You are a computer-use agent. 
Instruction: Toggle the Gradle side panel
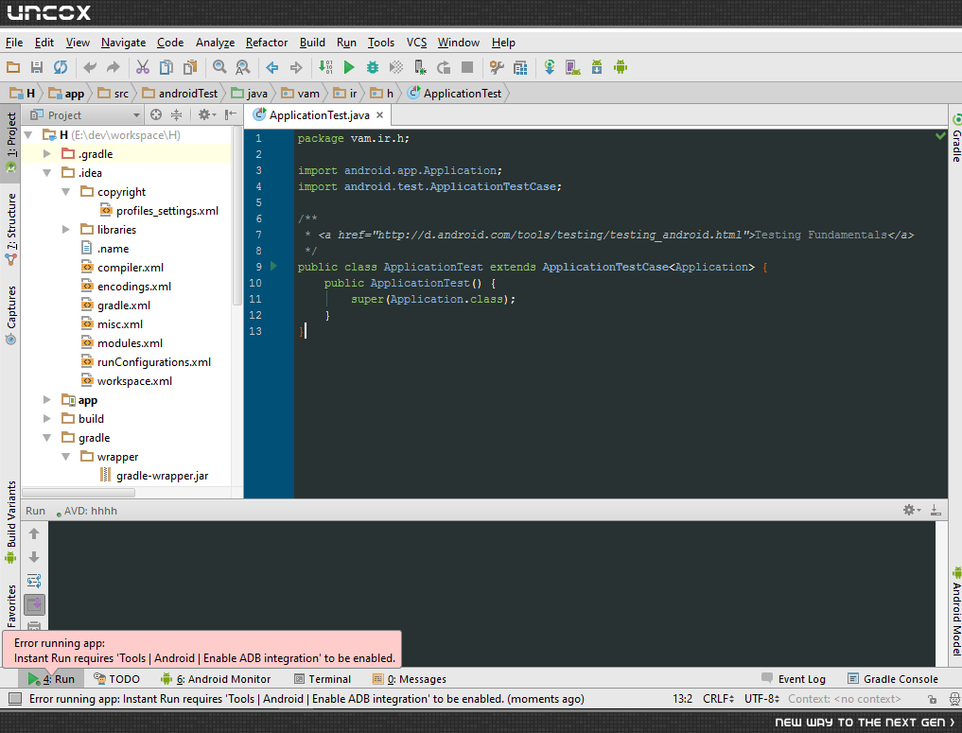[956, 138]
